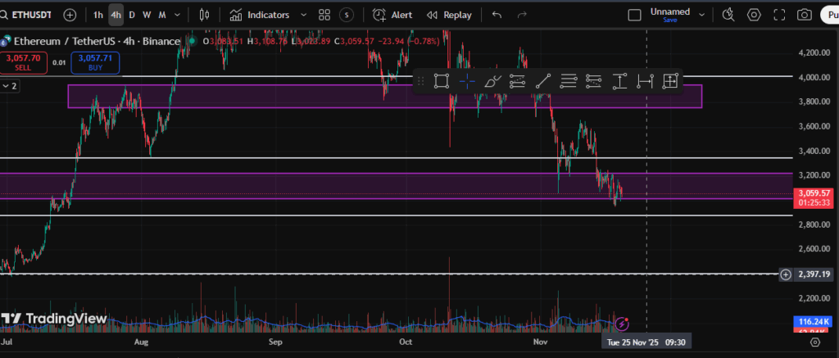Click the 4,200.00 price scale label
The width and height of the screenshot is (839, 358).
pos(814,52)
